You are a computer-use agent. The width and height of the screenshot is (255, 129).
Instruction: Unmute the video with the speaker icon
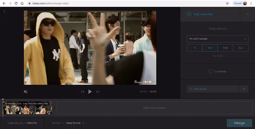(25, 92)
